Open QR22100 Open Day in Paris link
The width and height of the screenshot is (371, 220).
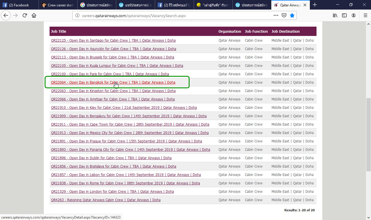pos(110,74)
